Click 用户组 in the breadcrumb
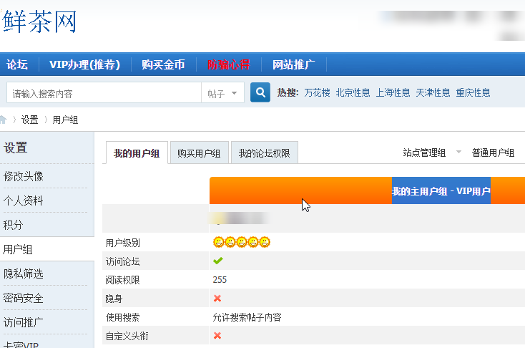 65,120
